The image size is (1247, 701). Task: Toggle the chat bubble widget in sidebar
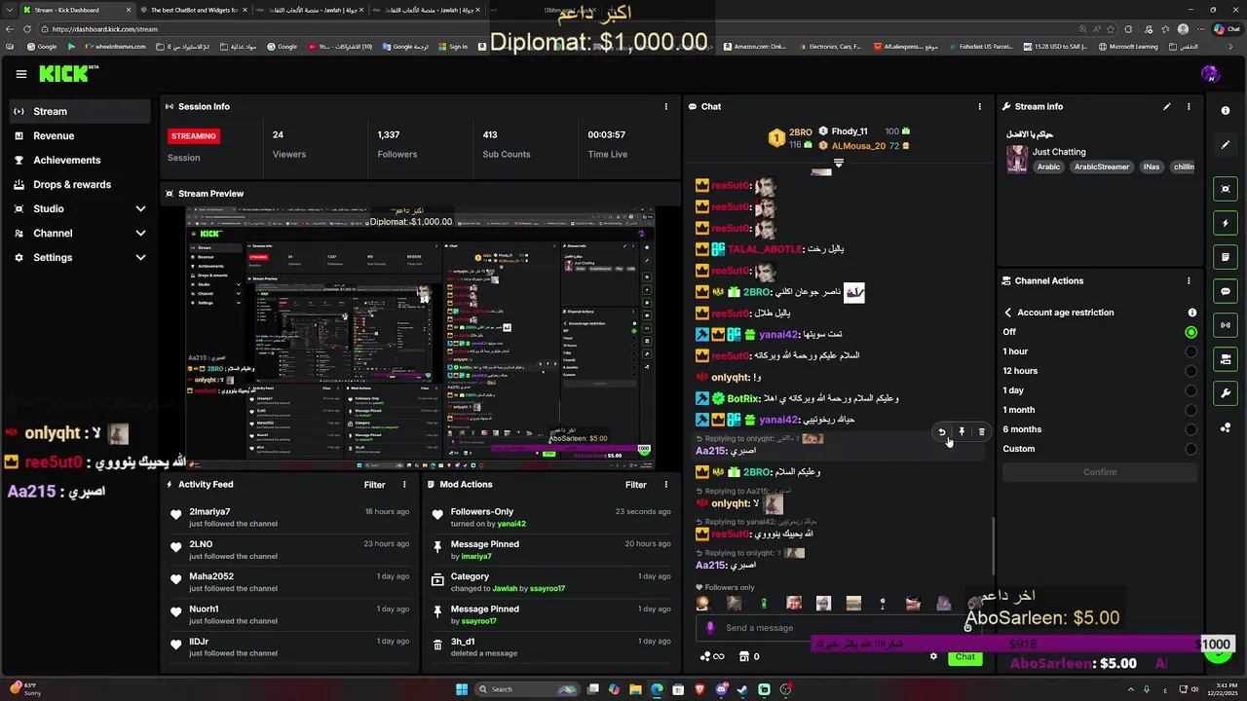point(1226,291)
